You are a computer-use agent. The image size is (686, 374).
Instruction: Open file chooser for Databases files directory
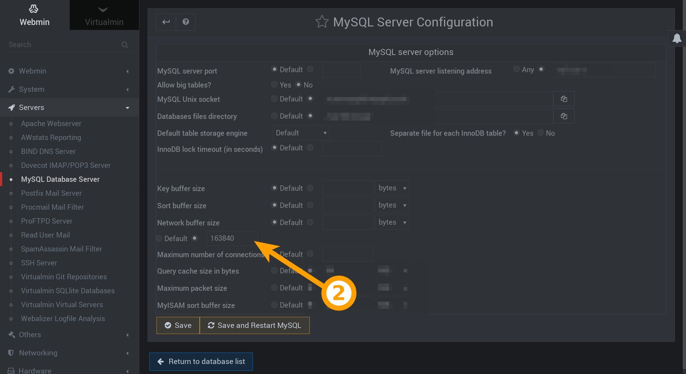pos(564,116)
